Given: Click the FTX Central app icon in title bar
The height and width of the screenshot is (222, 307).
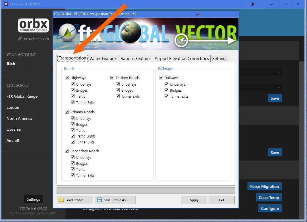Looking at the screenshot, I should (x=6, y=4).
